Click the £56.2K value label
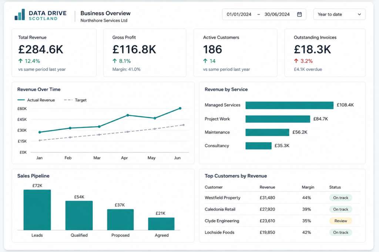This screenshot has width=379, height=252. point(300,132)
